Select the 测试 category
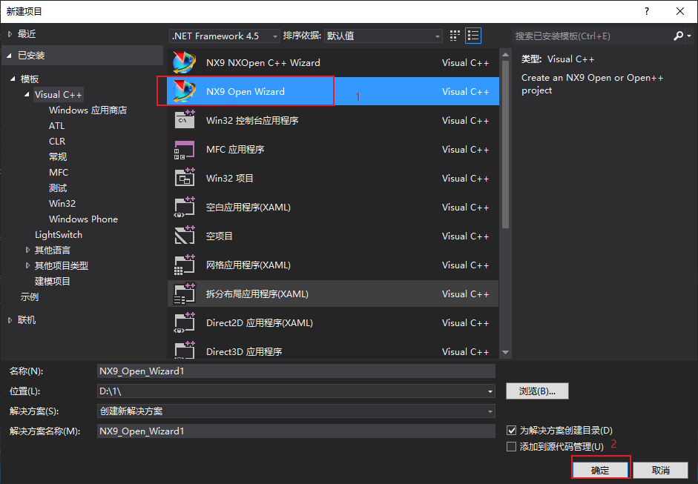 click(x=58, y=188)
